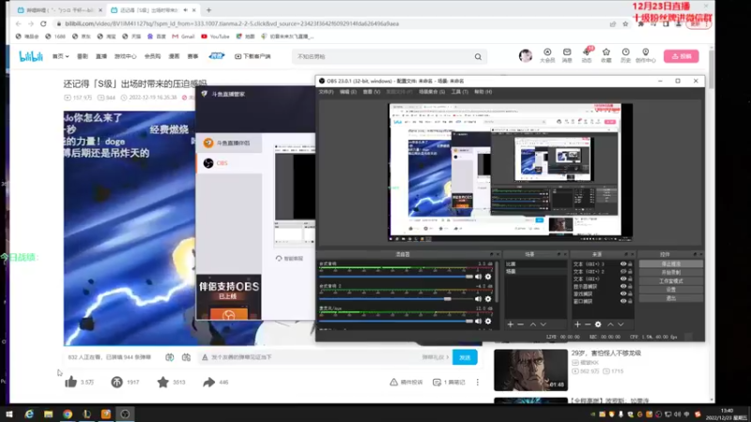Toggle lock on 文本 (GDI+) 3 source
The height and width of the screenshot is (422, 751).
(630, 264)
